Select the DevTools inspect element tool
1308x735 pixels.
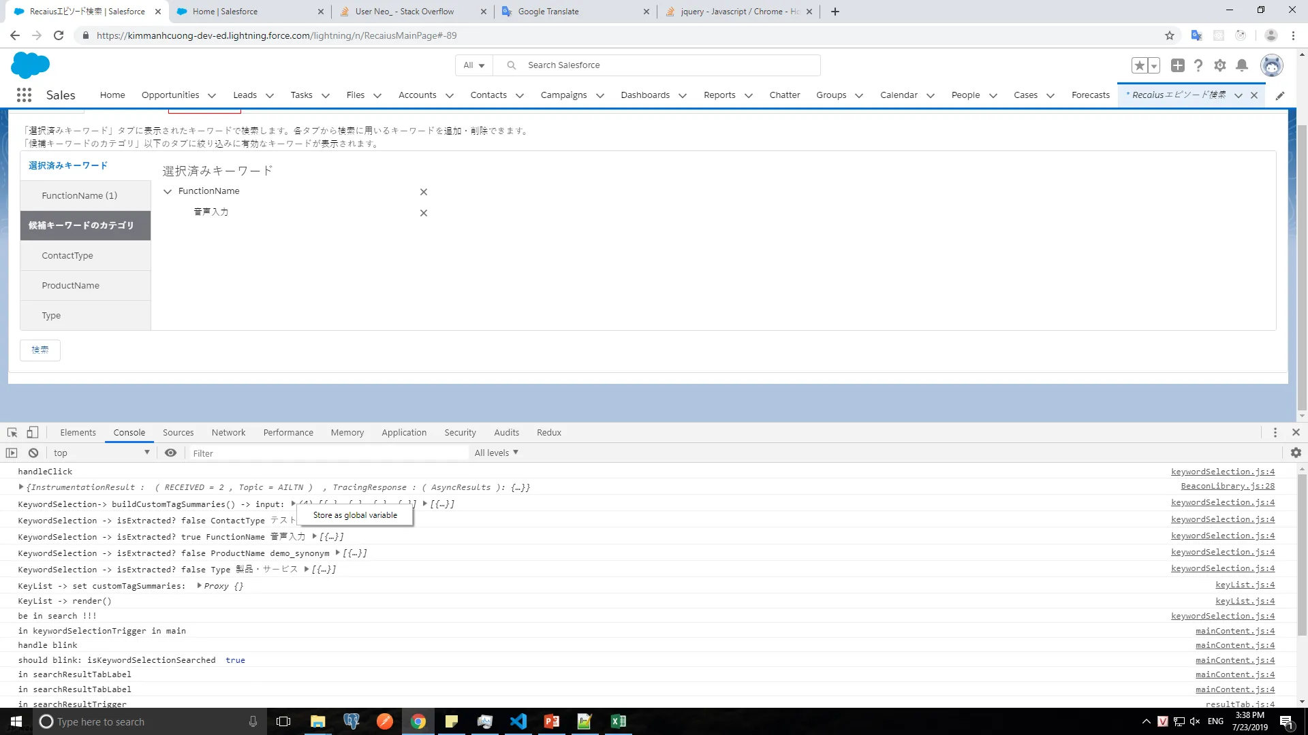point(12,432)
